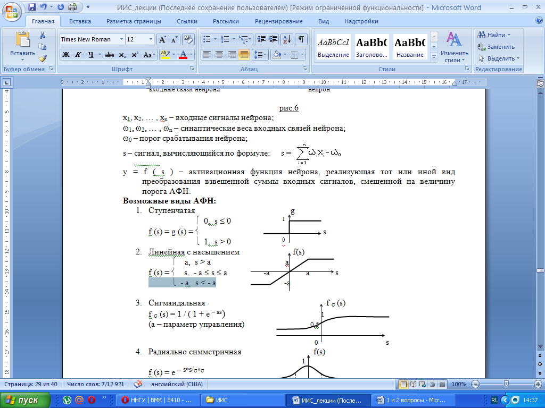Image resolution: width=545 pixels, height=408 pixels.
Task: Expand the styles gallery more button
Action: [434, 56]
